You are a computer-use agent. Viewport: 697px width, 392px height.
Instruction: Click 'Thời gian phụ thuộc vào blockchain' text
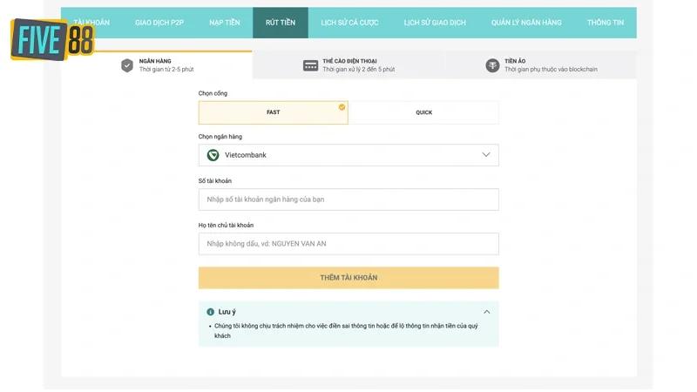(x=551, y=70)
